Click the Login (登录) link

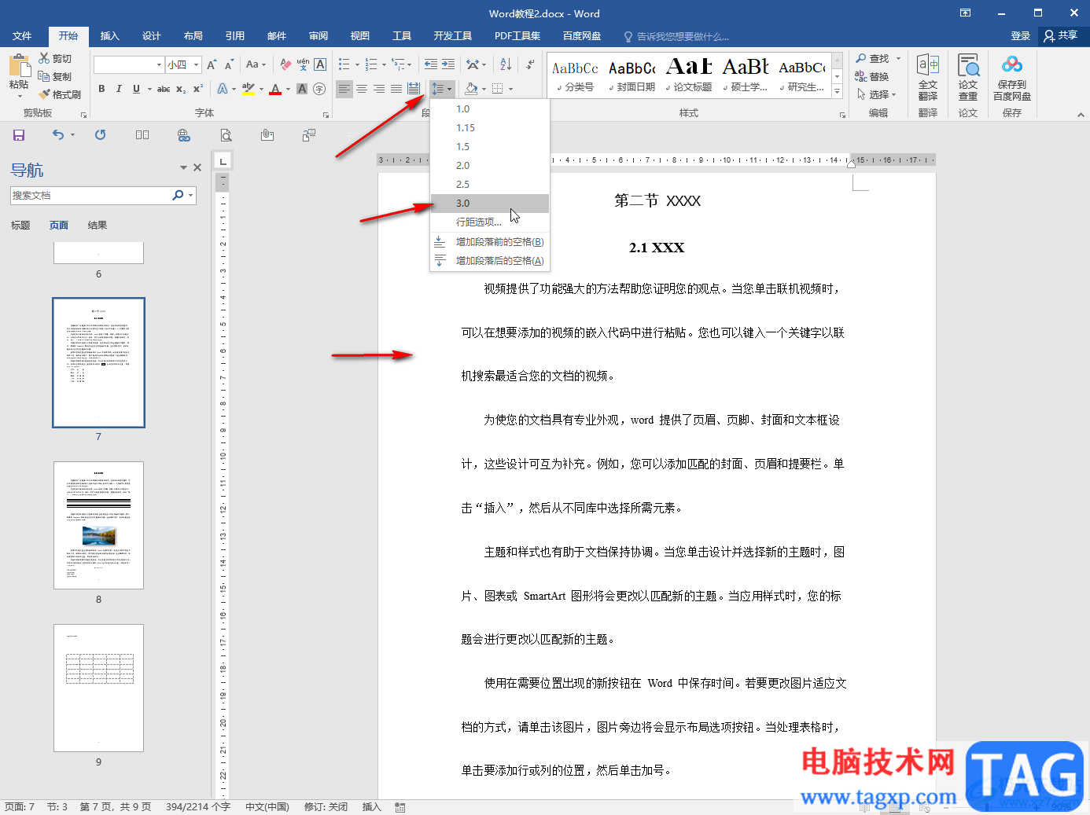[1020, 36]
